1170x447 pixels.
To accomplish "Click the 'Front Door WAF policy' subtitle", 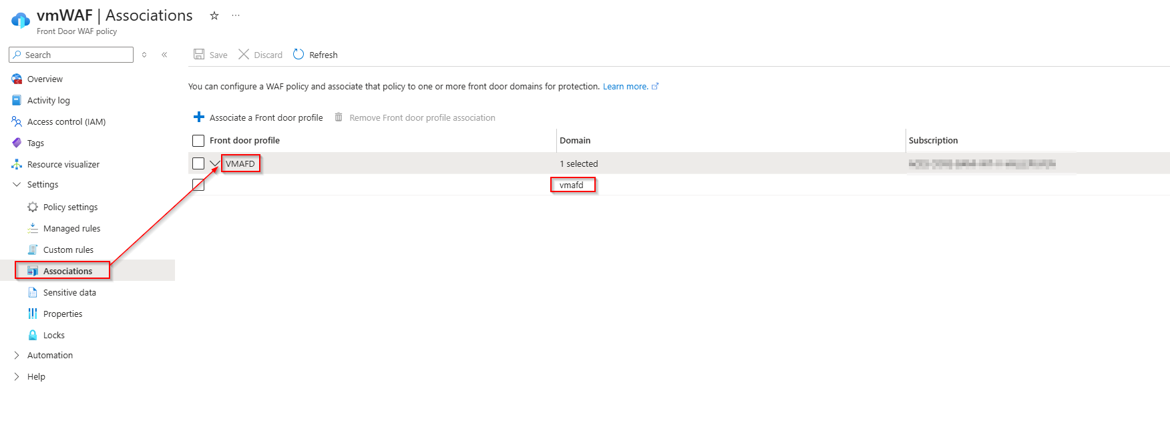I will [x=77, y=31].
